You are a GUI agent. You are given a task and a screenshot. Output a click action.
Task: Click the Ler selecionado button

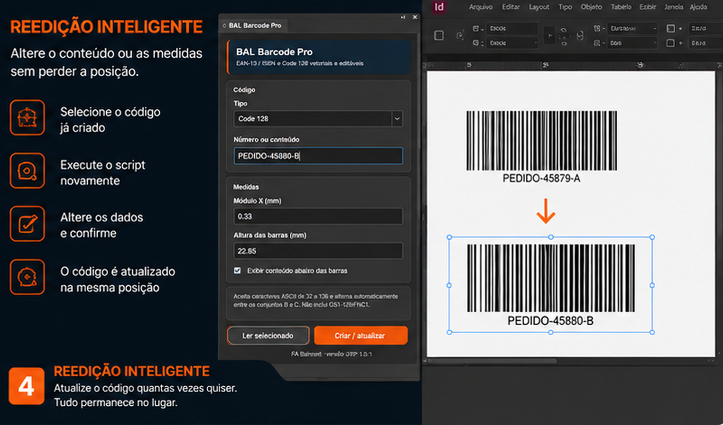pos(268,336)
